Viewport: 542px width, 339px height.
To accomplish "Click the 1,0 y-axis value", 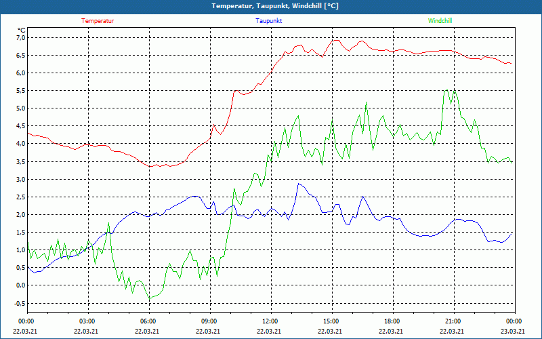I will pos(21,250).
